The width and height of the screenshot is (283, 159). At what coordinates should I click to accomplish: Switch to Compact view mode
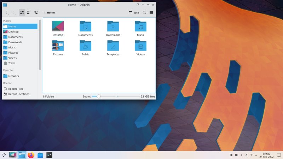(29, 12)
